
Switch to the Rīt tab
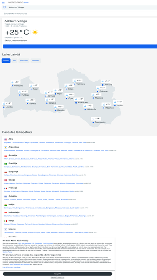[14, 60]
